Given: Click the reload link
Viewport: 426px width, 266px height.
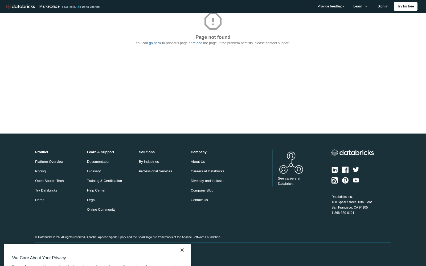Looking at the screenshot, I should coord(197,43).
